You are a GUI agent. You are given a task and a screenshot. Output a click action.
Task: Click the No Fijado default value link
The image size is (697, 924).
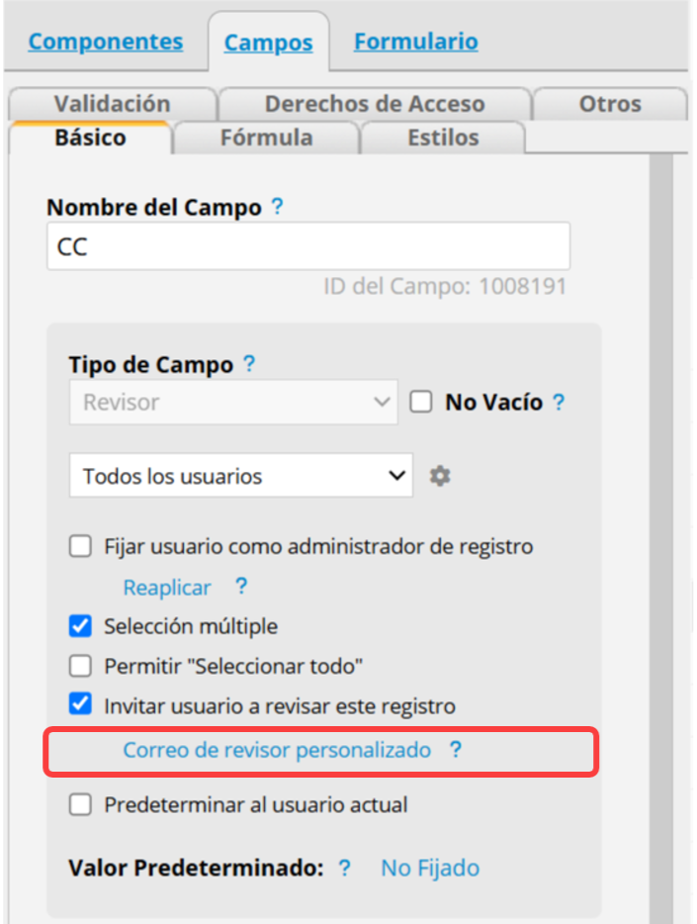(x=430, y=868)
